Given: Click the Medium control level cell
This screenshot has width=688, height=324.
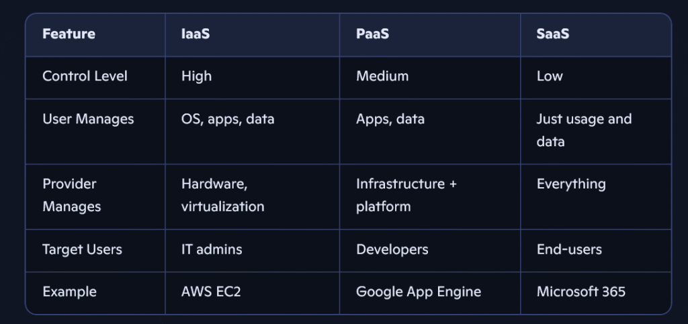Looking at the screenshot, I should (382, 76).
